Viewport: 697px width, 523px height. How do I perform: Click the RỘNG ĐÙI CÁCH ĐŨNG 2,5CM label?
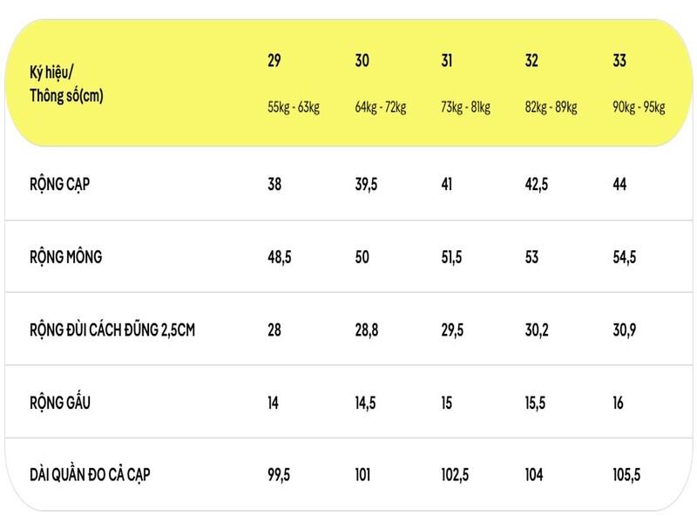112,331
